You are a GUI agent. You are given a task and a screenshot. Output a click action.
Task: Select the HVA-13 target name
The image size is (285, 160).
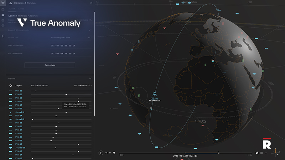(19, 151)
